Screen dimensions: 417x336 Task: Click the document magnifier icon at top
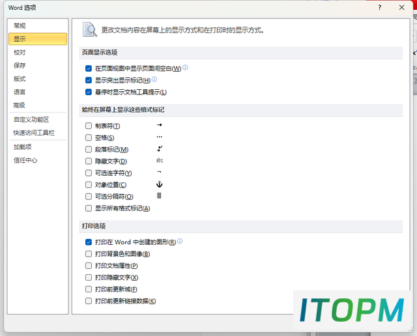pos(90,29)
